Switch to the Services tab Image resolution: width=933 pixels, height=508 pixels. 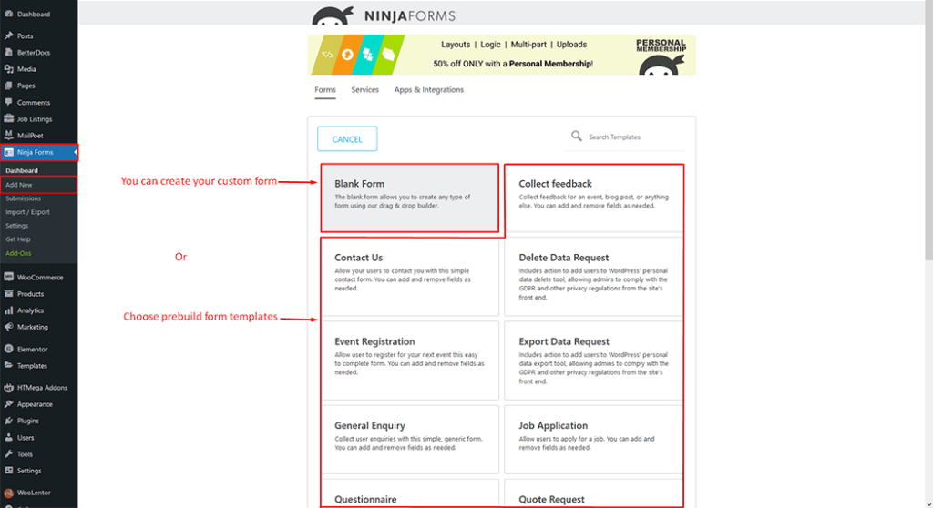(364, 90)
